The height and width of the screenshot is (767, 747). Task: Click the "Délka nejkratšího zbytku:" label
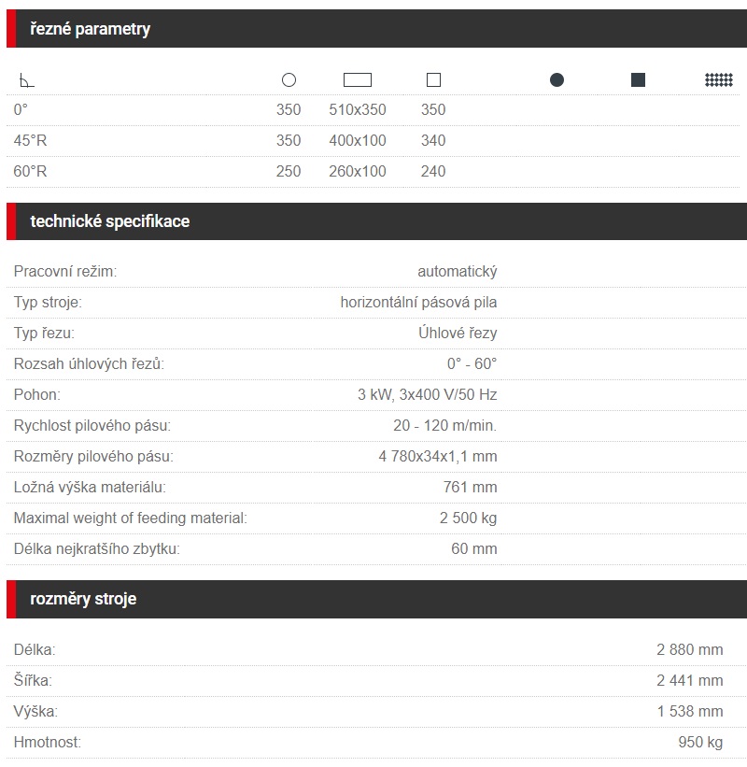(x=97, y=548)
